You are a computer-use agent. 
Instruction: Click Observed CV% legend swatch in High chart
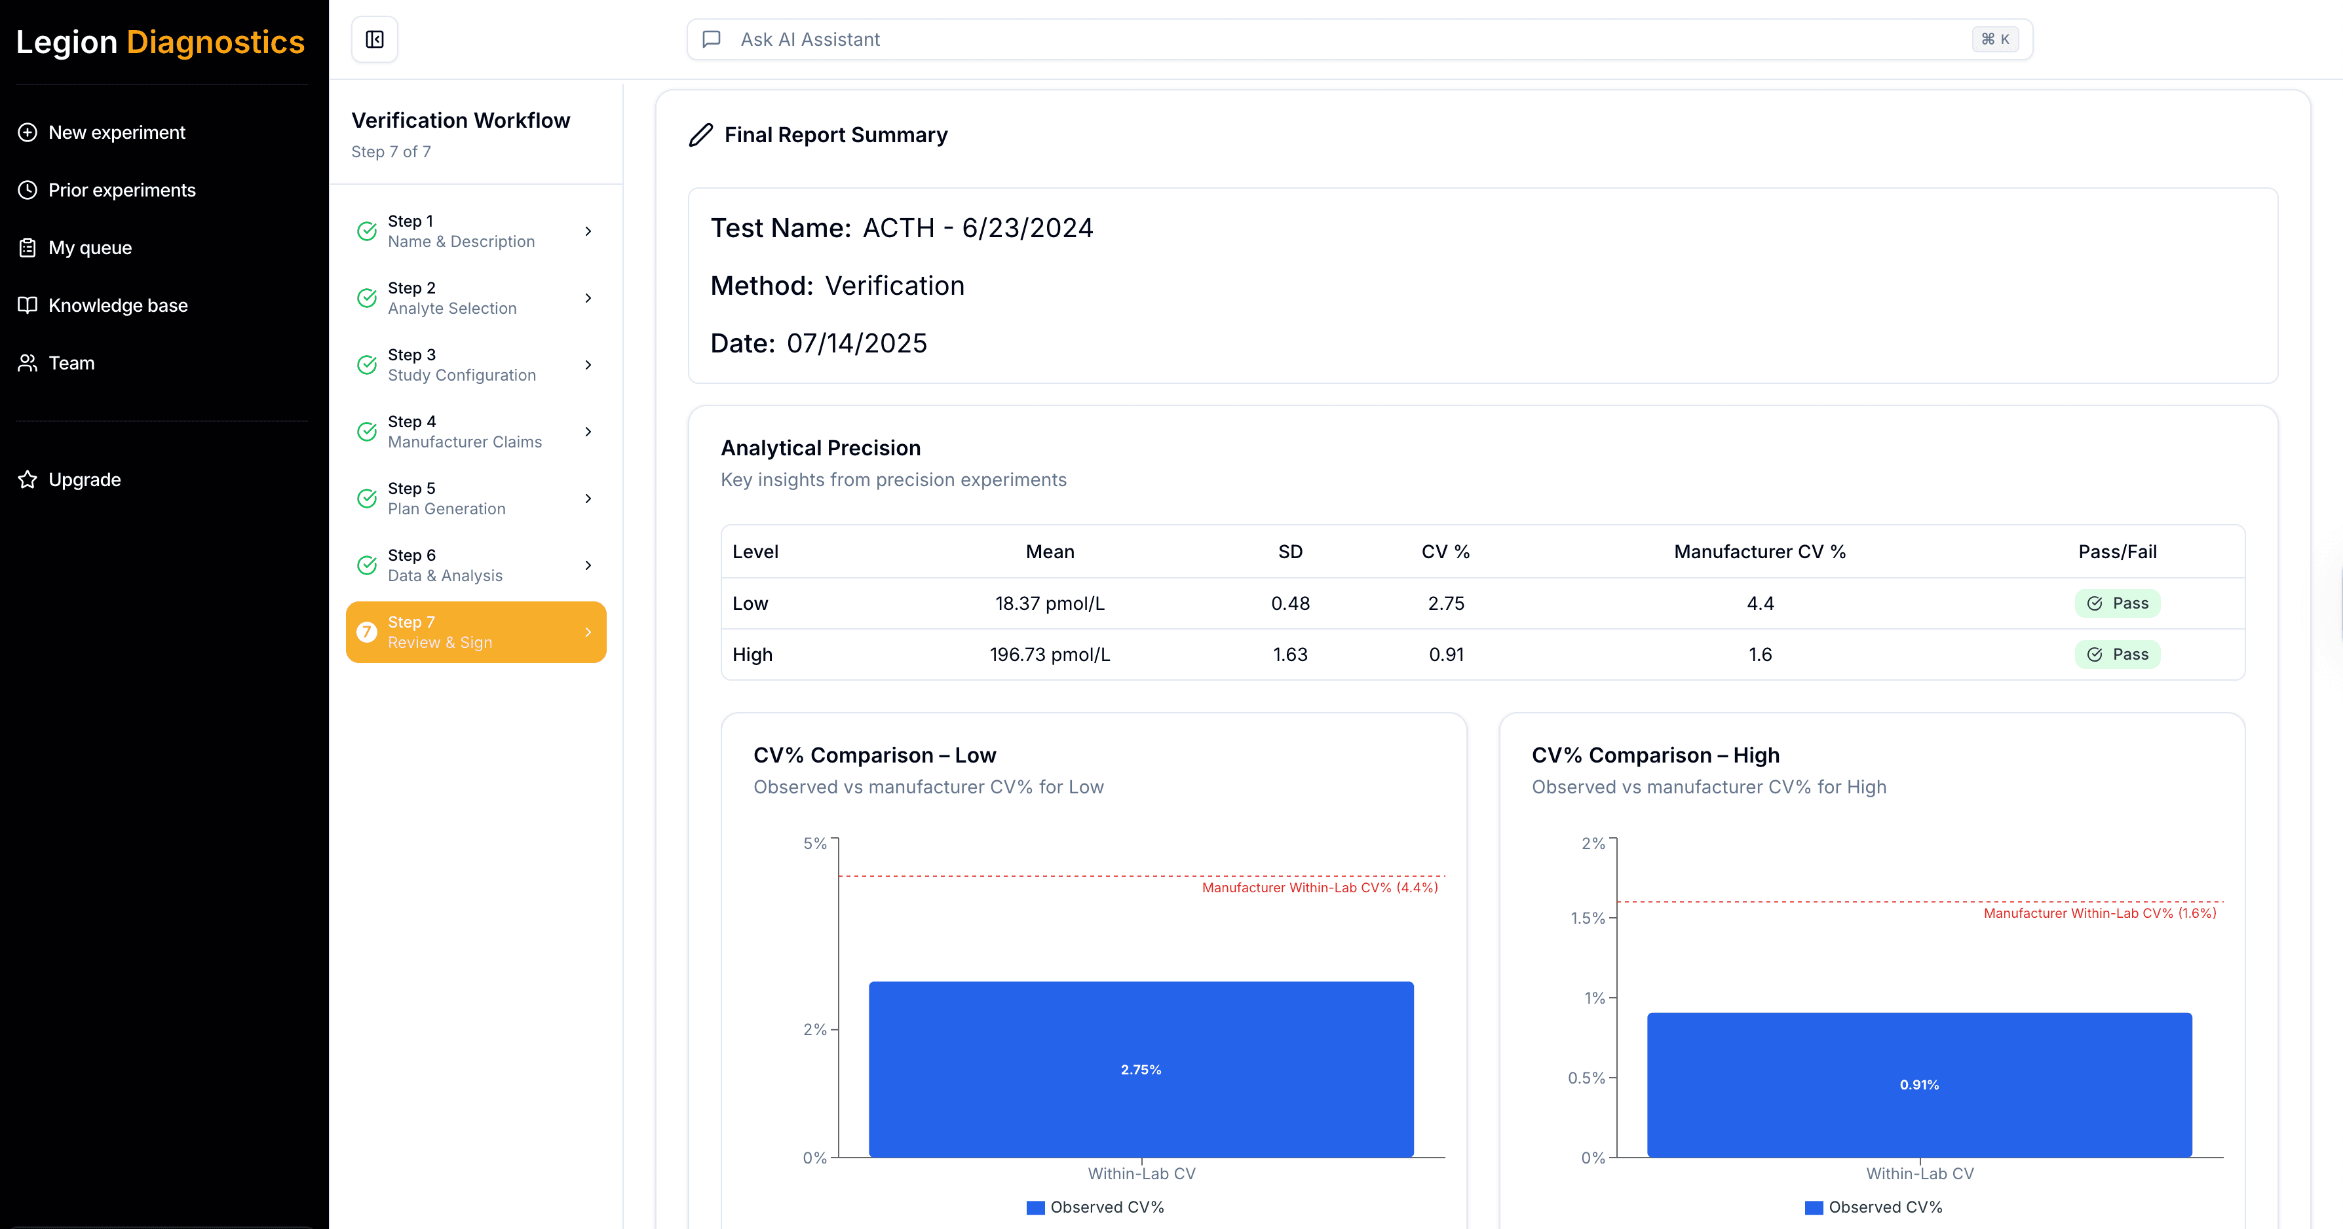(1814, 1208)
